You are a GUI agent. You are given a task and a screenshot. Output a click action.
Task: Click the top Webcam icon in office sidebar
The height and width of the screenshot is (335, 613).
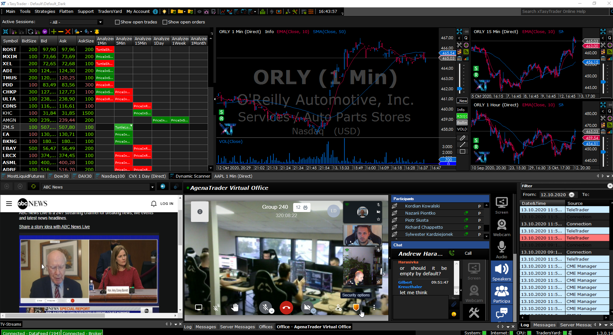[501, 228]
